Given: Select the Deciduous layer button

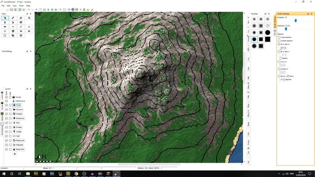Looking at the screenshot, I should pyautogui.click(x=19, y=118).
